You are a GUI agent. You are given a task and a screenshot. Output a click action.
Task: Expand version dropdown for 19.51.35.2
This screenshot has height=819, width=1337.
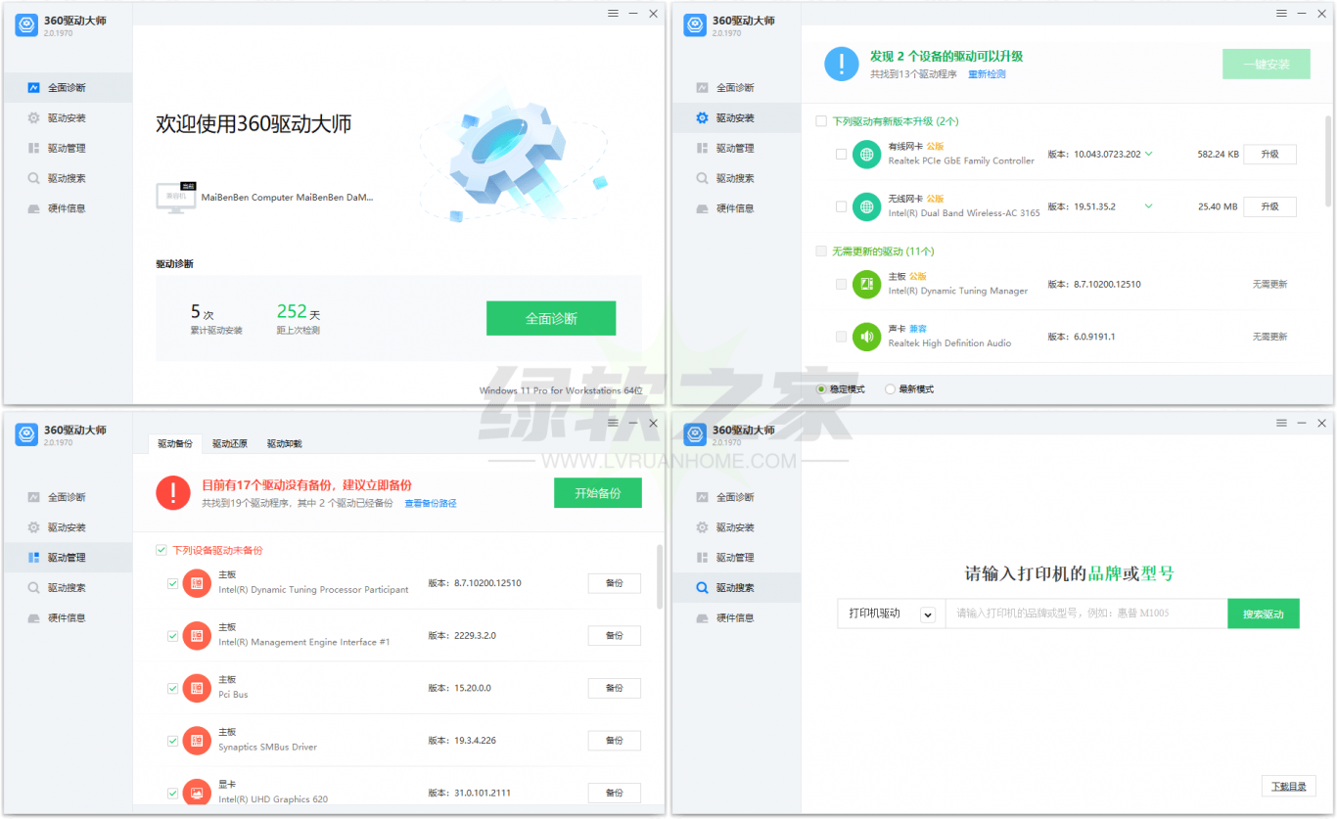(x=1149, y=206)
